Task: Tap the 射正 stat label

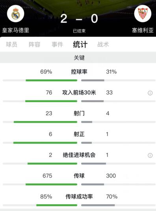Action: (79, 134)
